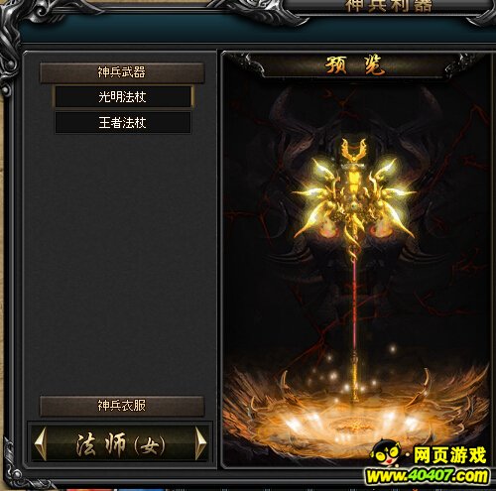Click the 神兵利器 window title tab
Screen dimensions: 496x491
point(389,6)
